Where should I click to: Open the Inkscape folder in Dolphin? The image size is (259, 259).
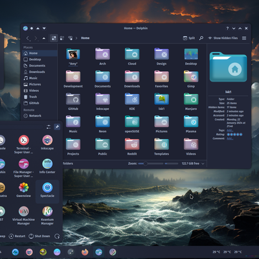pos(102,102)
